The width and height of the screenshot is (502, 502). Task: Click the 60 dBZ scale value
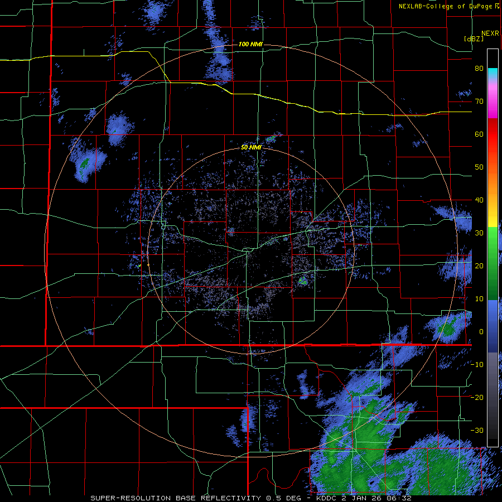point(479,134)
